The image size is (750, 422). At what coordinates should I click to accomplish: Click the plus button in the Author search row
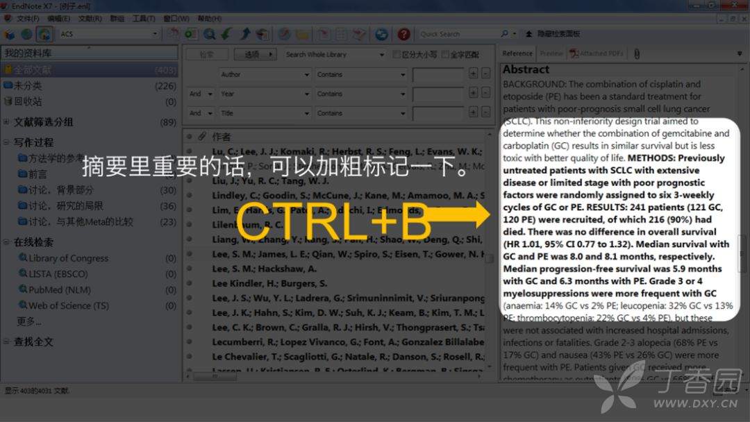pyautogui.click(x=473, y=74)
